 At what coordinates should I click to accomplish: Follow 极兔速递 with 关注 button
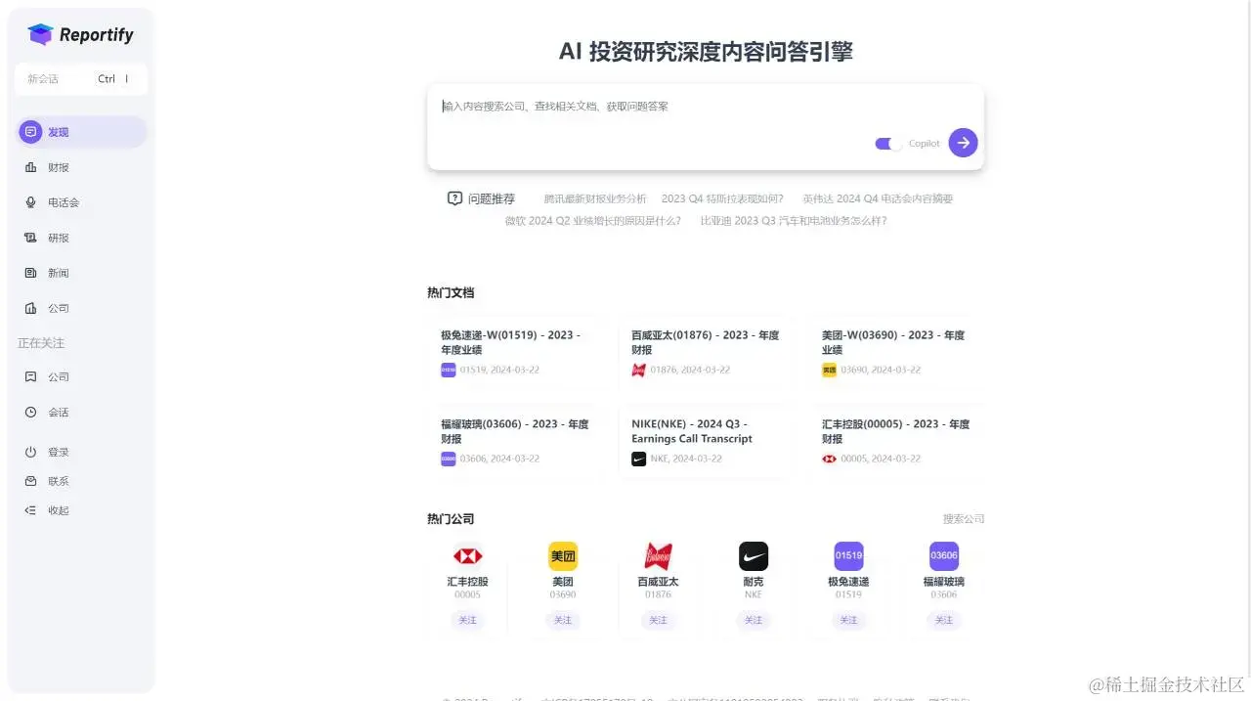pyautogui.click(x=848, y=620)
